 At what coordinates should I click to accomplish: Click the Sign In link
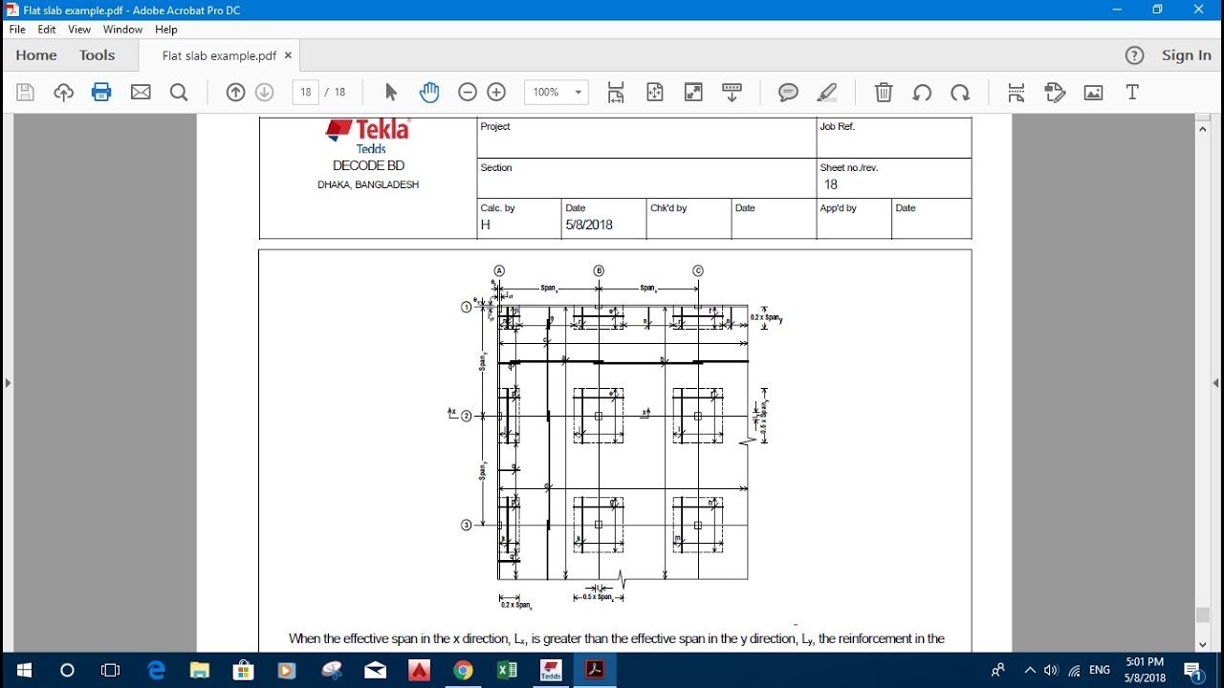point(1186,54)
